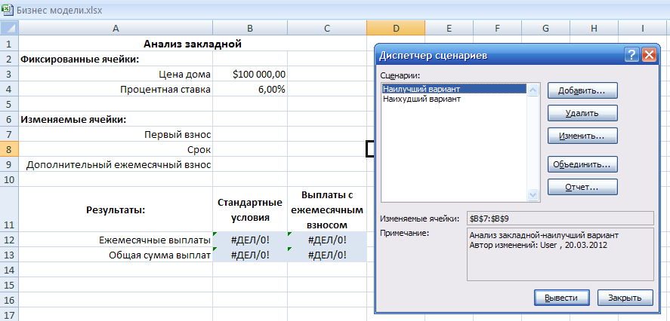The height and width of the screenshot is (321, 670).
Task: Select row 17 header
Action: 9,316
